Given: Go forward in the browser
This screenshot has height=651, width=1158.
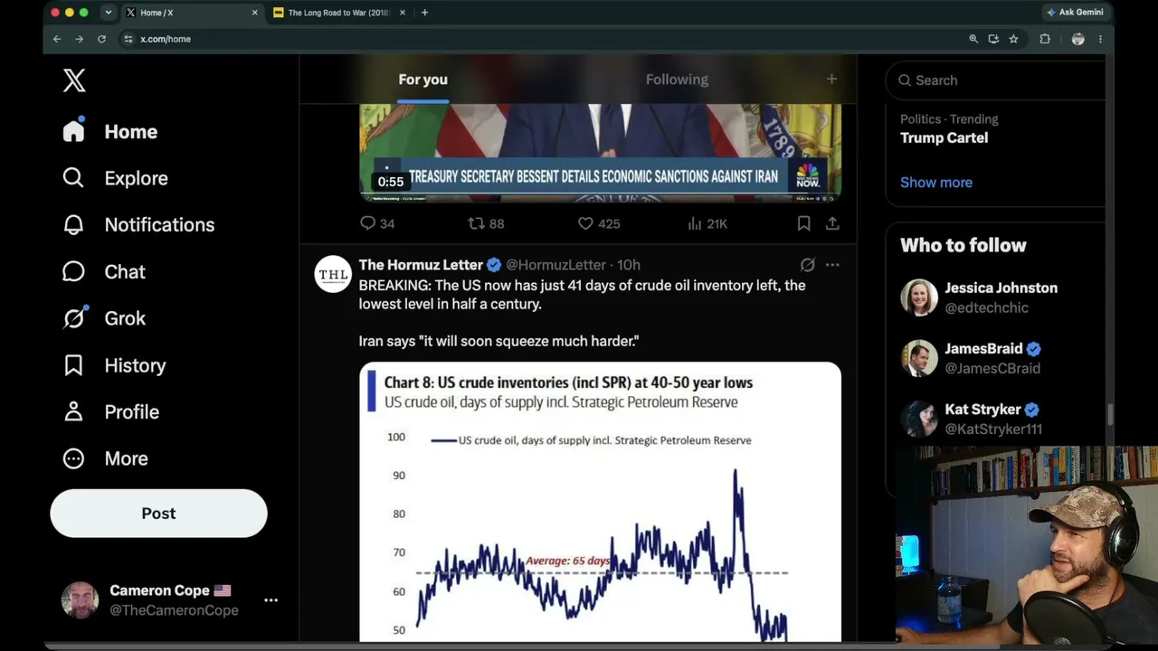Looking at the screenshot, I should point(79,39).
